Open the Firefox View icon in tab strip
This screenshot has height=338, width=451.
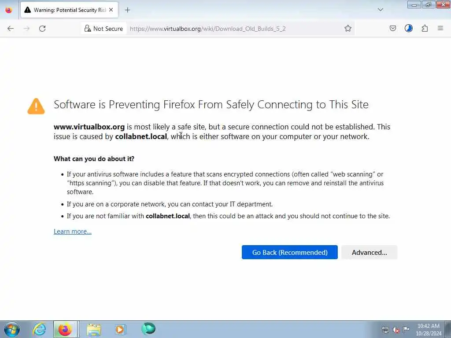pyautogui.click(x=9, y=10)
